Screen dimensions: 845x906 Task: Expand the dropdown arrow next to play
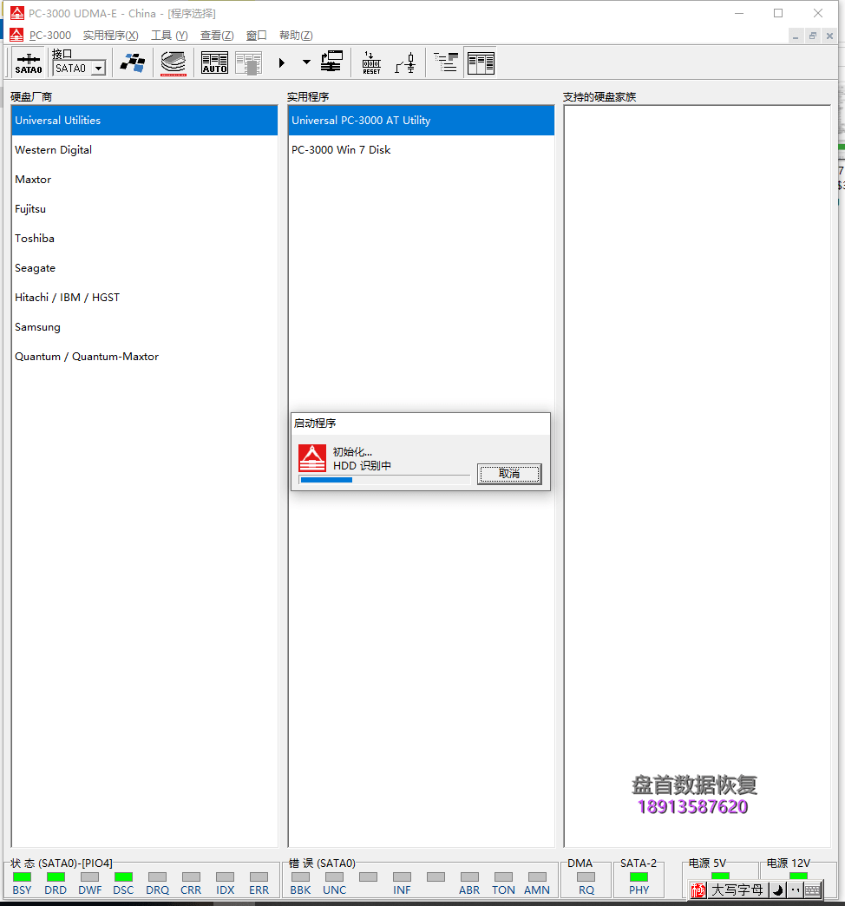[306, 62]
